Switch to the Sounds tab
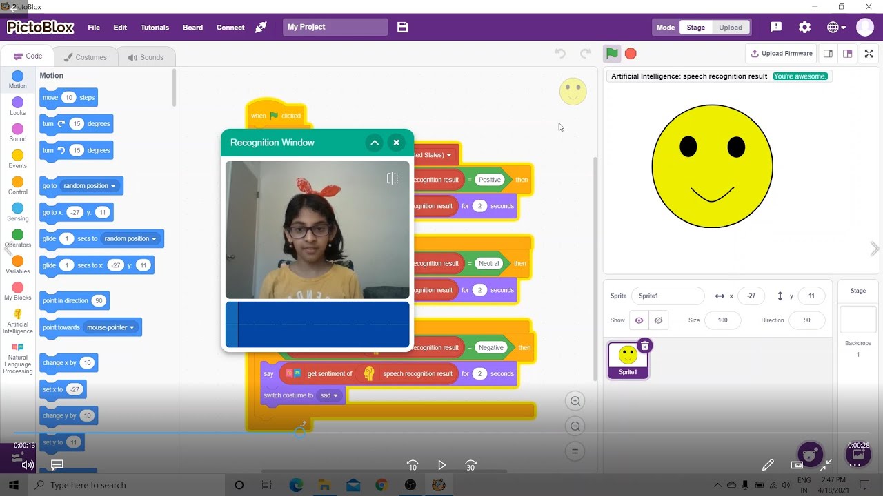Viewport: 883px width, 496px height. (x=145, y=57)
